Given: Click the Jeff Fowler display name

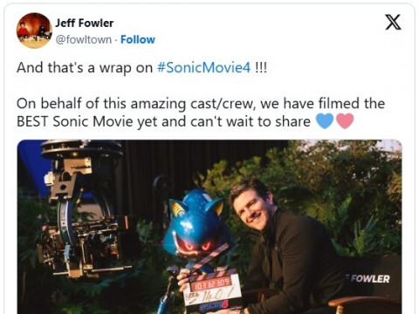Looking at the screenshot, I should point(85,23).
